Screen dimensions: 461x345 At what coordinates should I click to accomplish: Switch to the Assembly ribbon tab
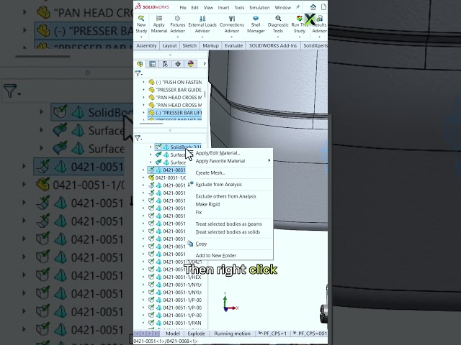pyautogui.click(x=146, y=45)
